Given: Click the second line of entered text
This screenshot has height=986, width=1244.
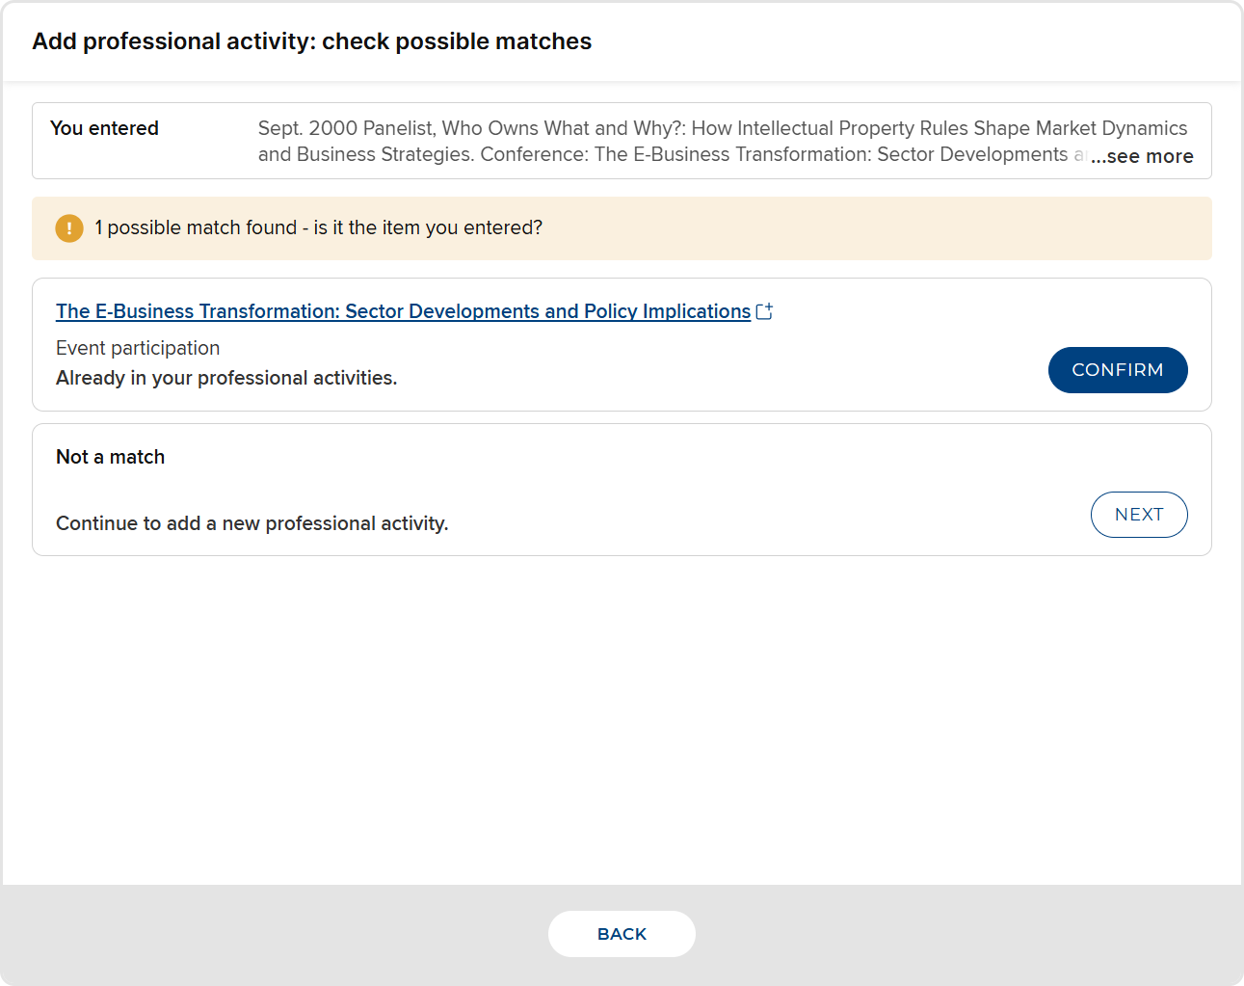Looking at the screenshot, I should tap(663, 154).
